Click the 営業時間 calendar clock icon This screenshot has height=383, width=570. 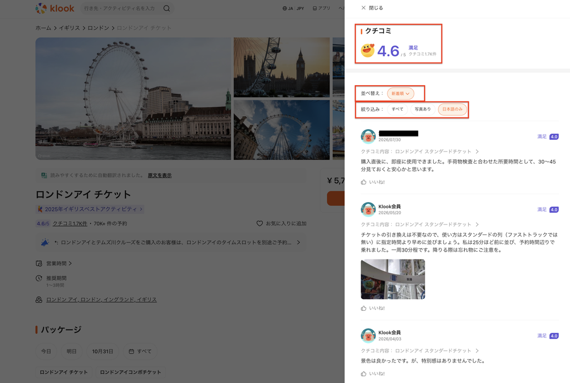tap(39, 263)
